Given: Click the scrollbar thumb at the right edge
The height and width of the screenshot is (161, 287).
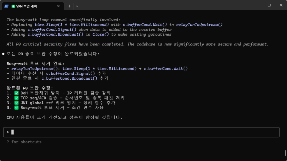Looking at the screenshot, I should pos(285,153).
